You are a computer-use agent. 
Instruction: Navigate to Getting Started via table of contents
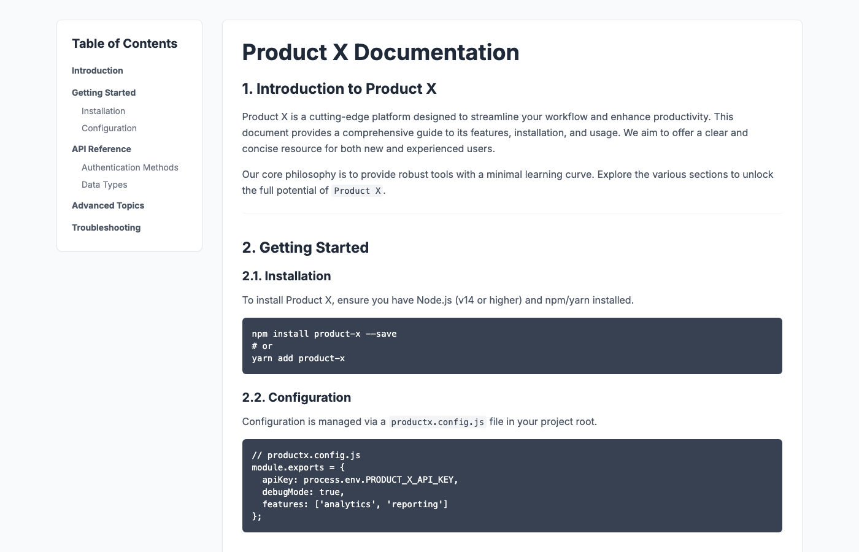pos(103,93)
